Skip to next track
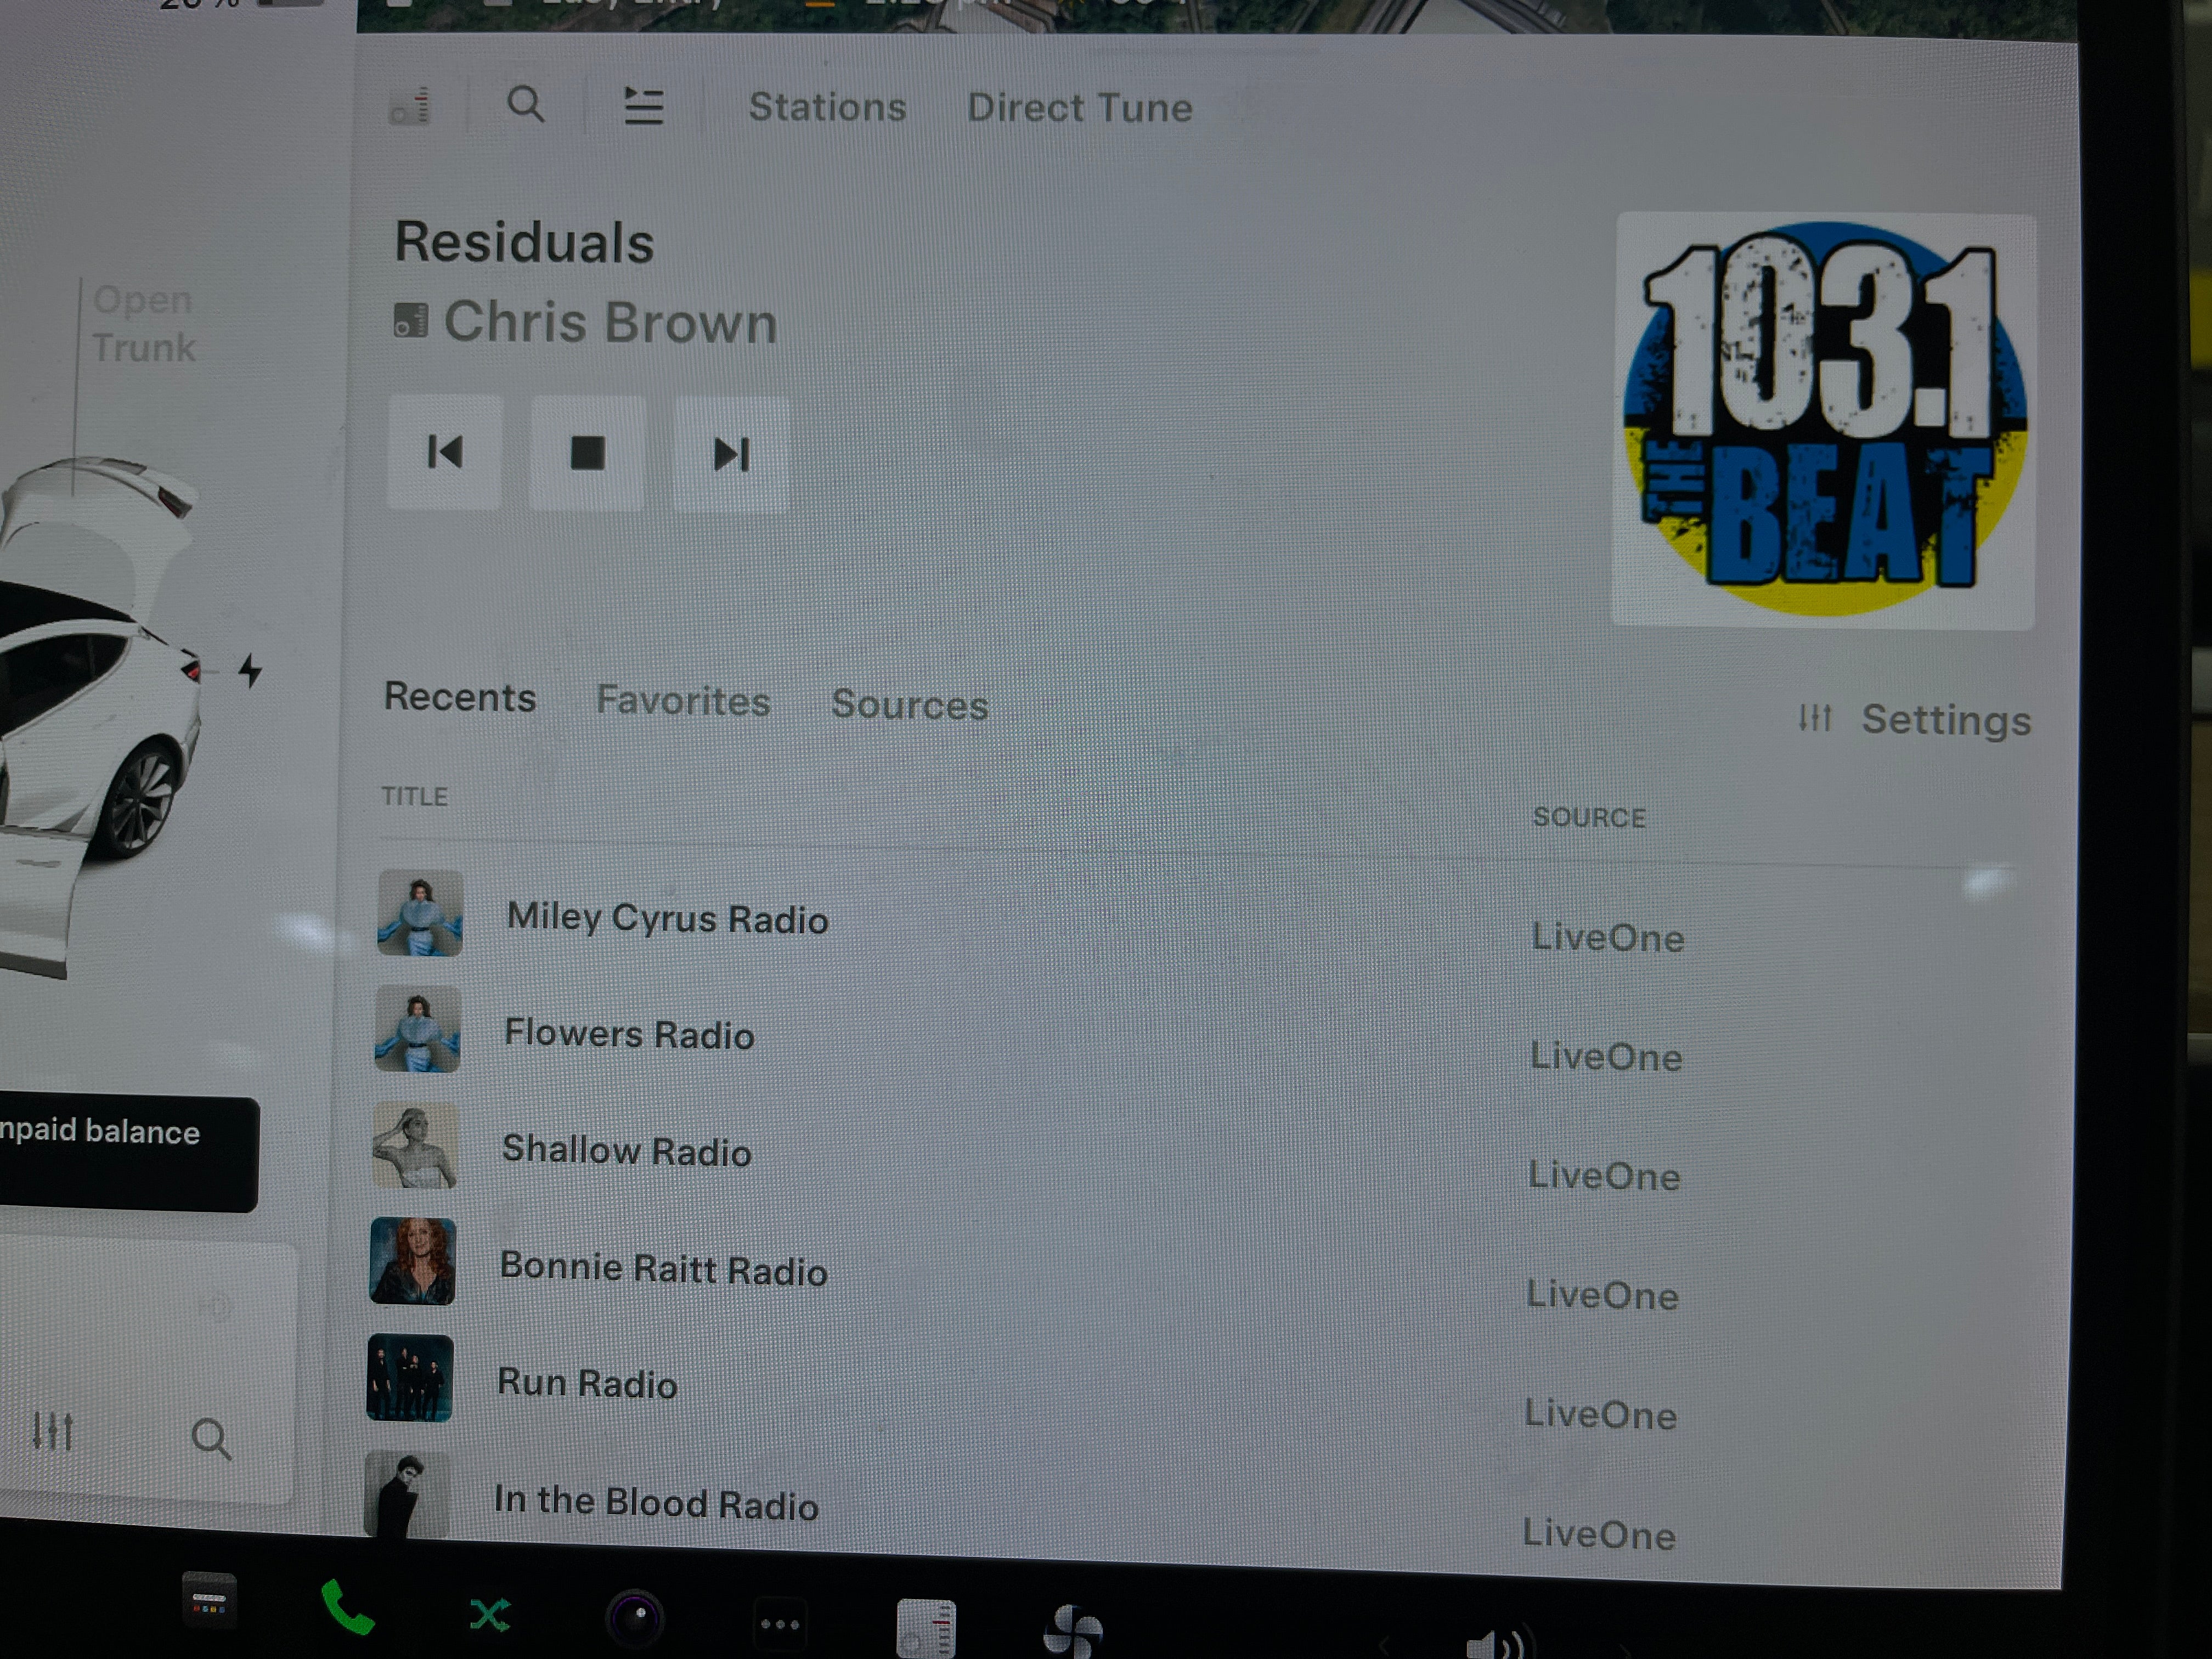The width and height of the screenshot is (2212, 1659). pos(731,455)
